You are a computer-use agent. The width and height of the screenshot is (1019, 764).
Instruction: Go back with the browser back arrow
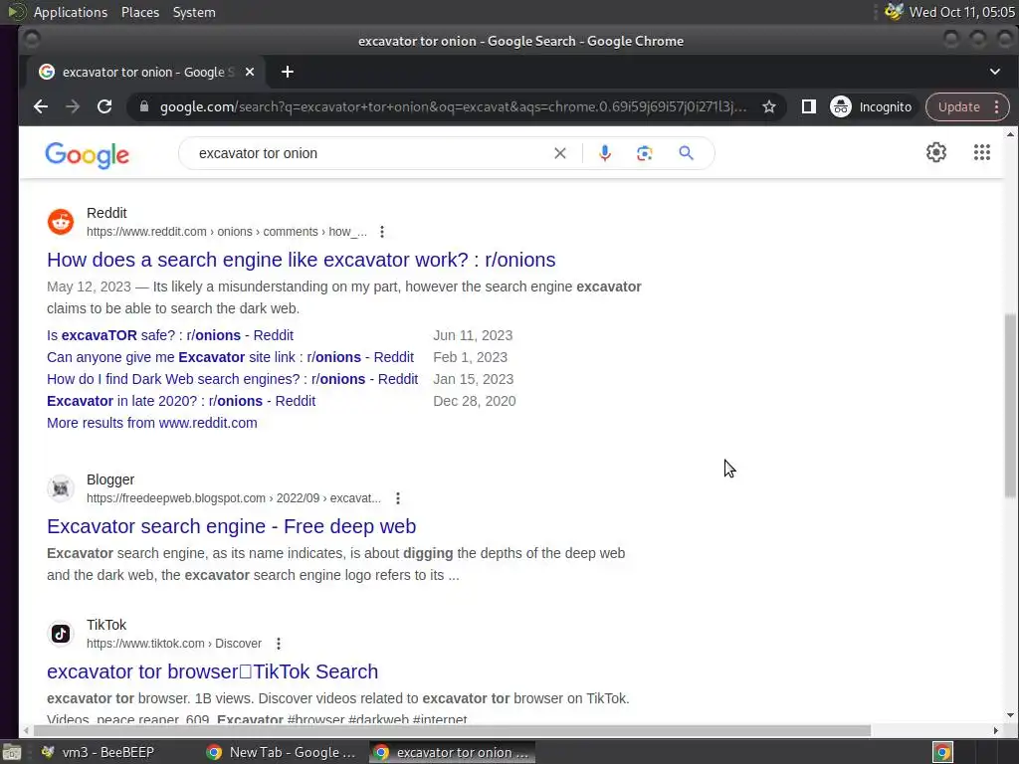41,106
